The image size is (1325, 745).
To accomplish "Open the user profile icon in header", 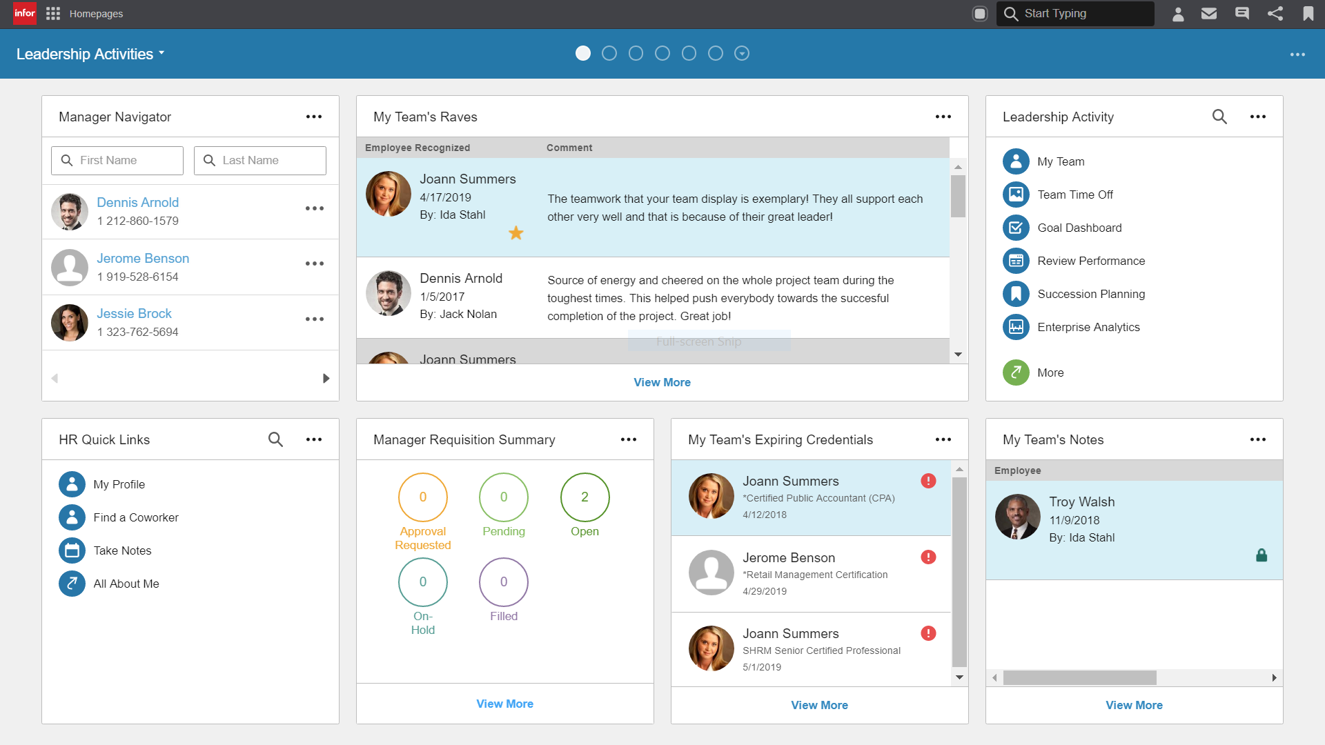I will [1178, 14].
